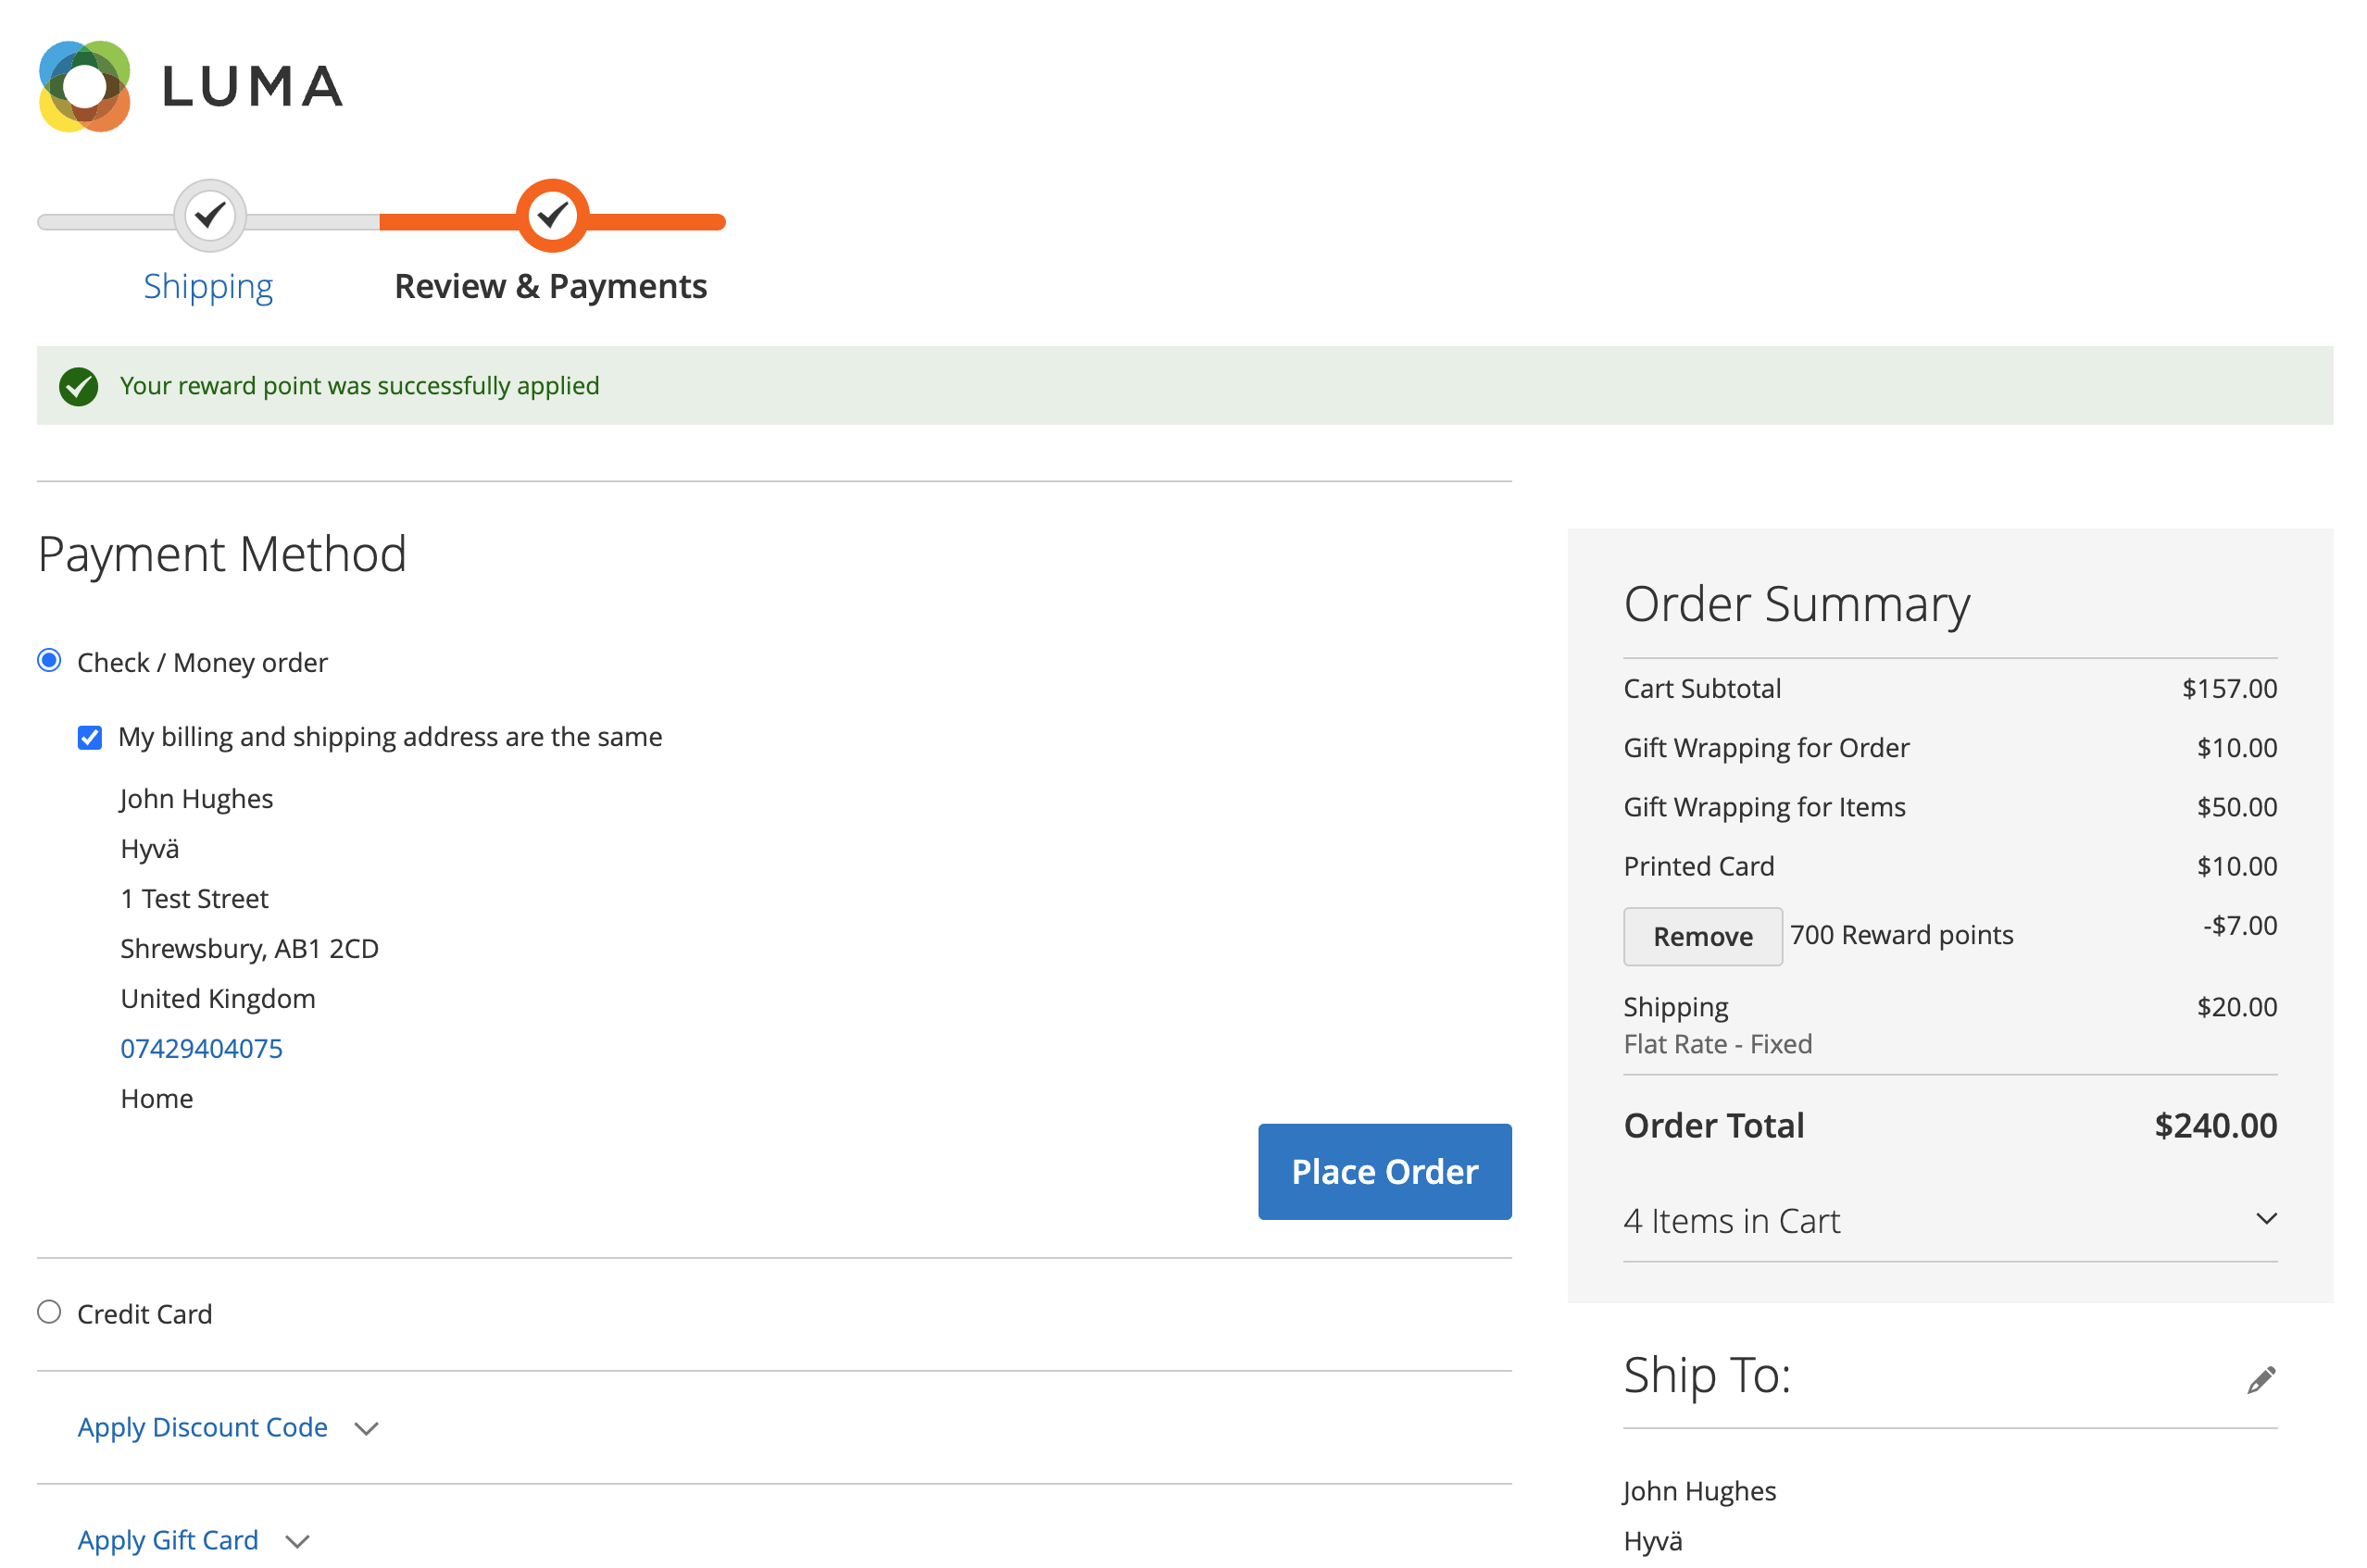Click the Review & Payments checkmark circle
Image resolution: width=2367 pixels, height=1568 pixels.
[552, 216]
